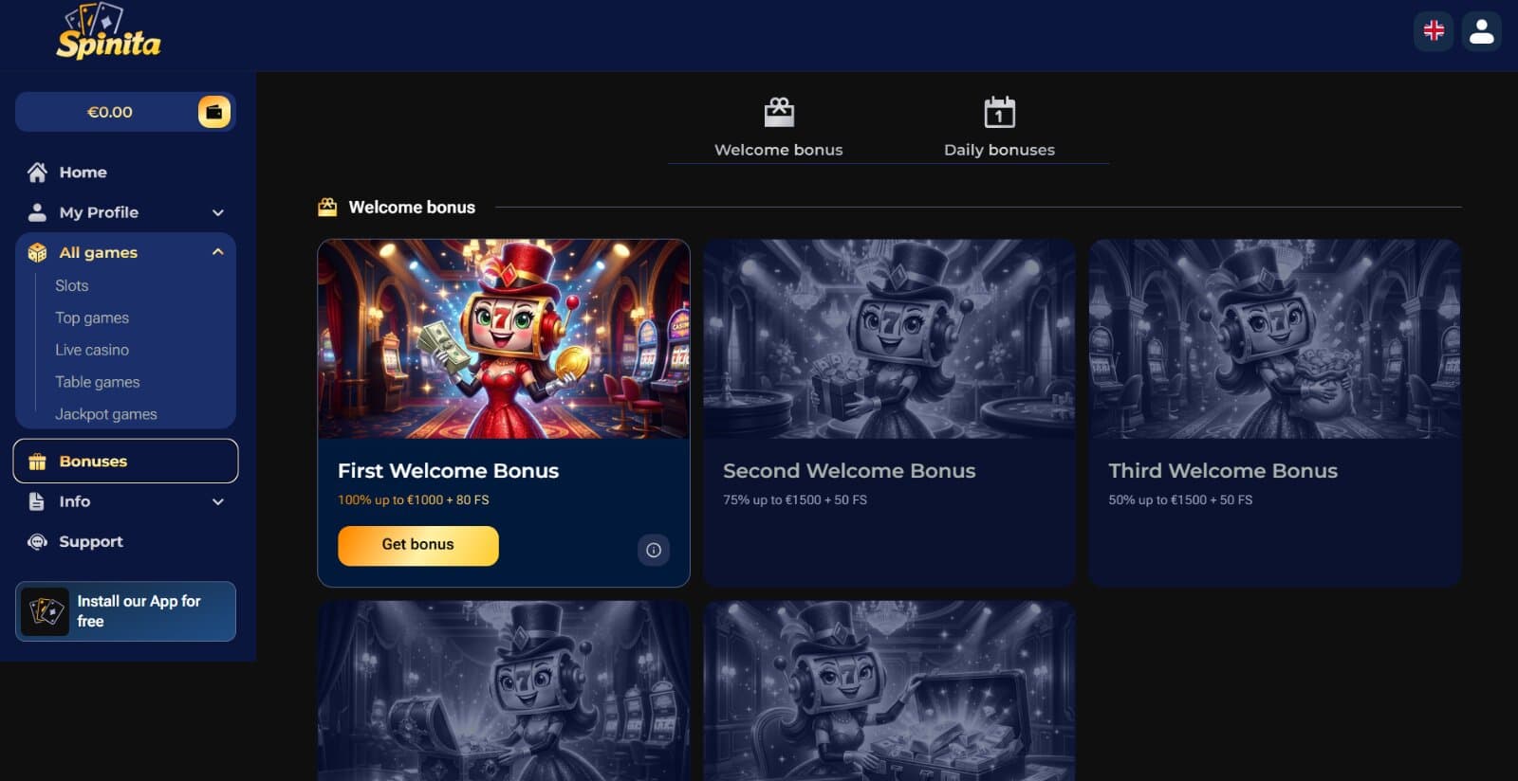
Task: Click Install our App for free banner
Action: 125,611
